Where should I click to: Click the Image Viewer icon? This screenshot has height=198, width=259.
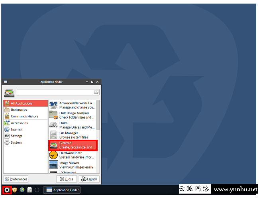pos(53,165)
